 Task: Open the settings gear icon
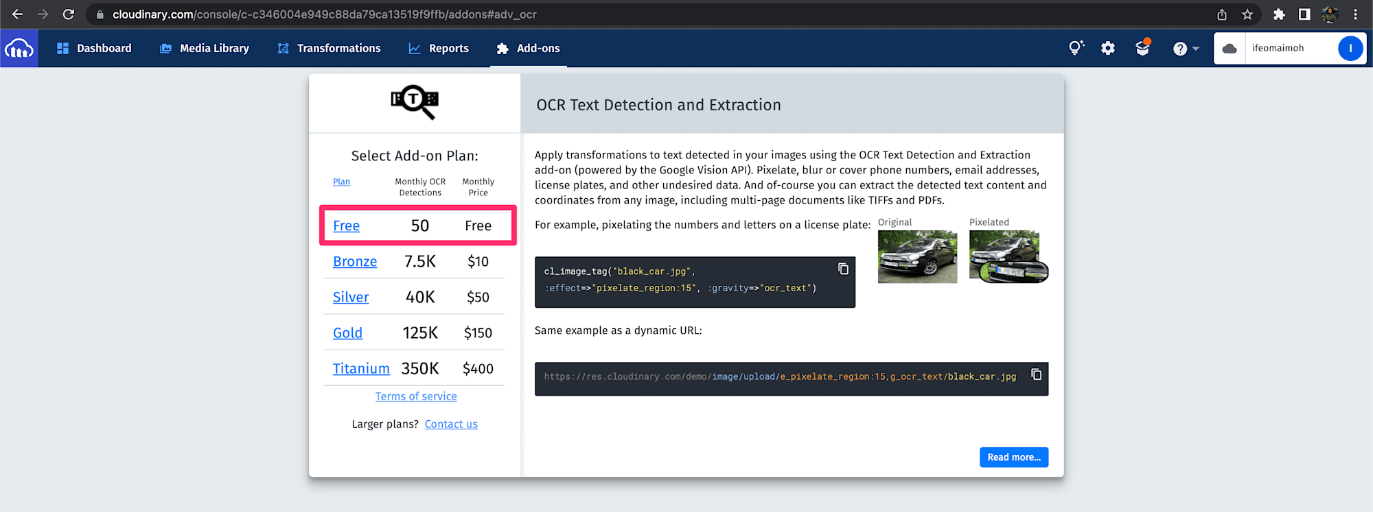point(1108,48)
